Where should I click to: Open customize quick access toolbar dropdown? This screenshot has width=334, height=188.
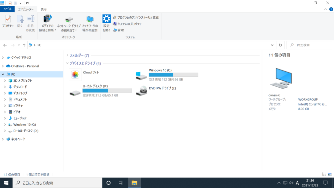pos(20,3)
